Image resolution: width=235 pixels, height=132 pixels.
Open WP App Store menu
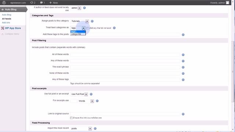(13, 28)
